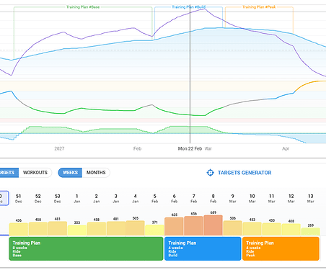Click the 2027 axis label on the chart
Screen dimensions: 326x270
point(59,148)
